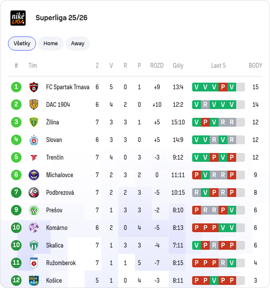Click the Košice club crest

[34, 281]
